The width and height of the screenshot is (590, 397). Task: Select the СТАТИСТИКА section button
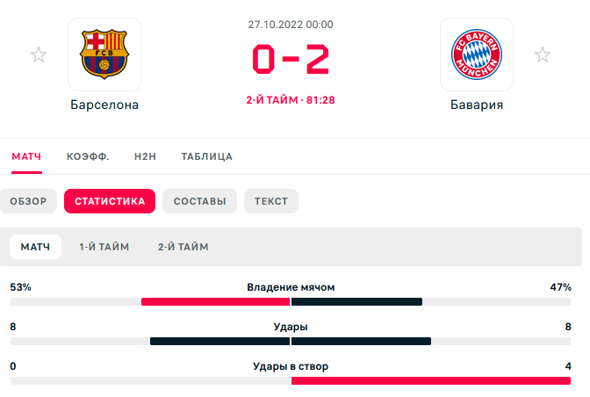click(110, 201)
